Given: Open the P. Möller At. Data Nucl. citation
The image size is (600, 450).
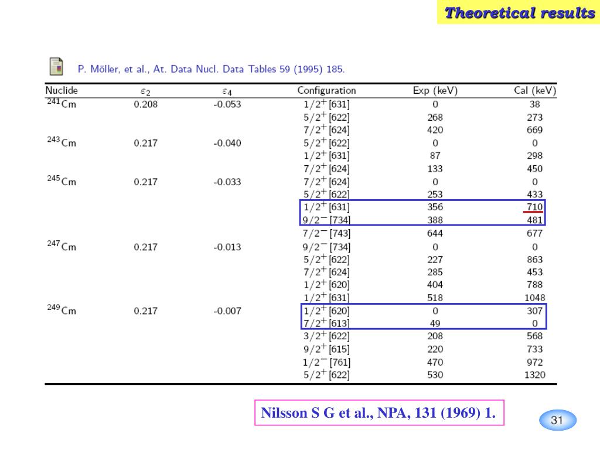Looking at the screenshot, I should coord(211,69).
